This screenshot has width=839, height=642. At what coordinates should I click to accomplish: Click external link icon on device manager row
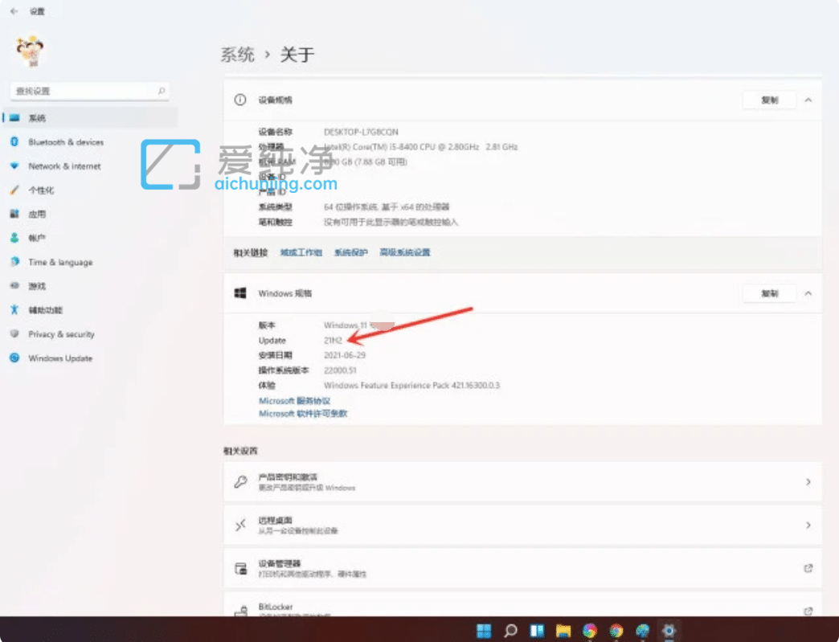point(808,568)
